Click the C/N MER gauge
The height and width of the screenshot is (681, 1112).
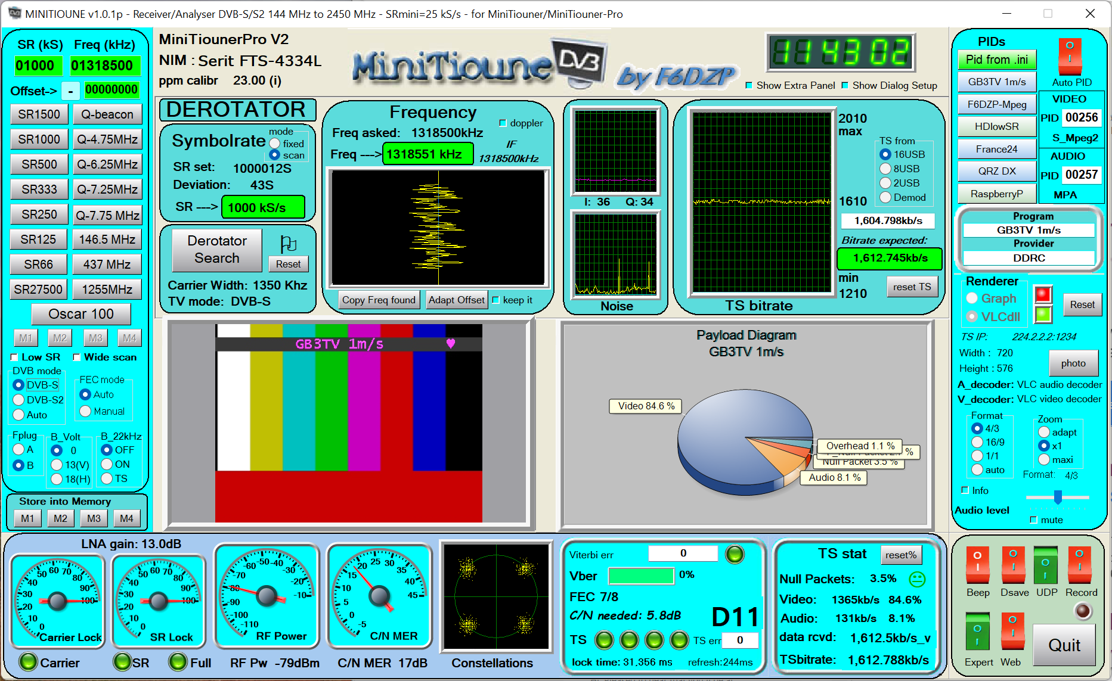tap(379, 595)
